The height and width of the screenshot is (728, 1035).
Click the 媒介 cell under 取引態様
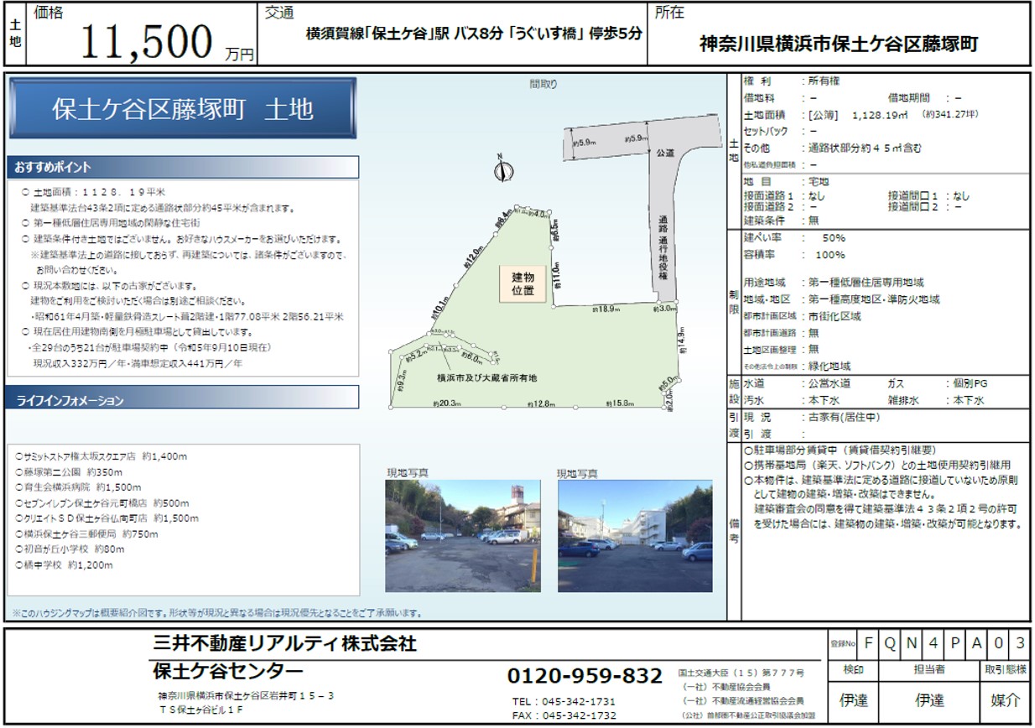pyautogui.click(x=1005, y=699)
